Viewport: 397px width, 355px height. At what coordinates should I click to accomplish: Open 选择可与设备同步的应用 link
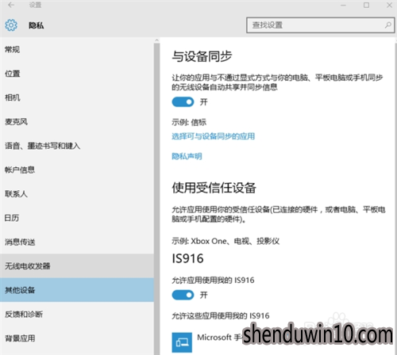click(x=214, y=136)
